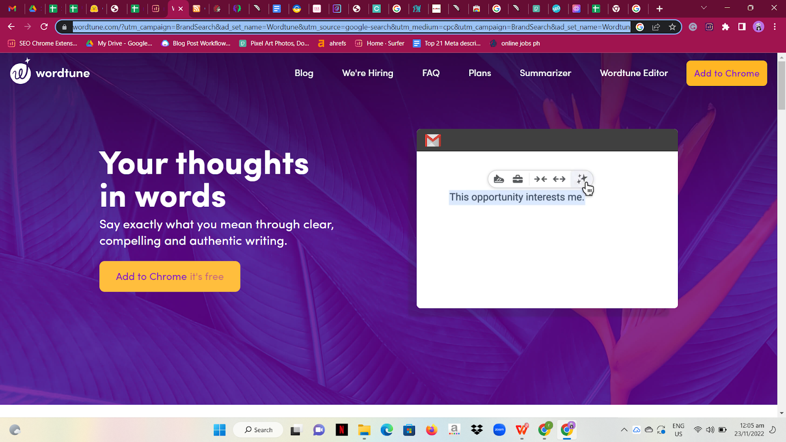
Task: Switch to the Google Docs browser tab
Action: [x=277, y=8]
